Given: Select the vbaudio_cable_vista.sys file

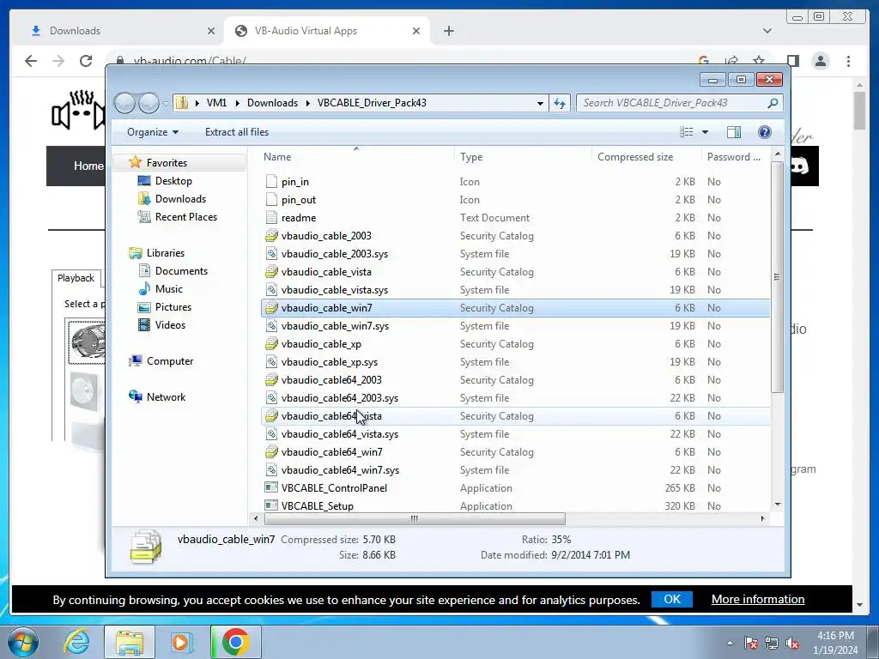Looking at the screenshot, I should 515,290.
